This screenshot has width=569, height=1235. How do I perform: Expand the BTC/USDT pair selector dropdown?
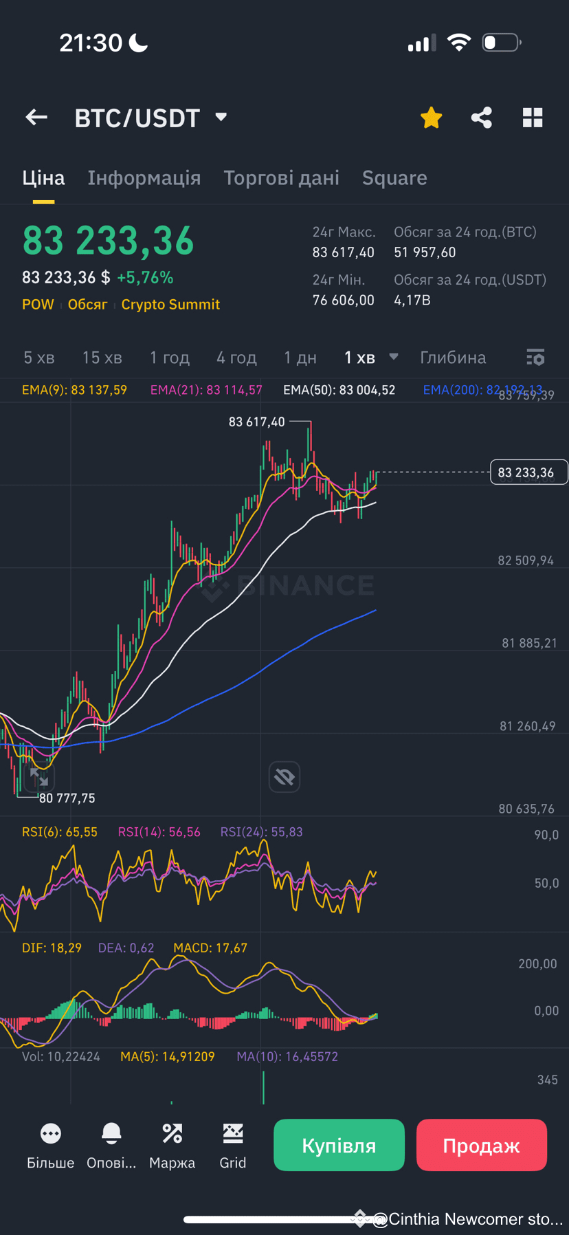pos(221,117)
